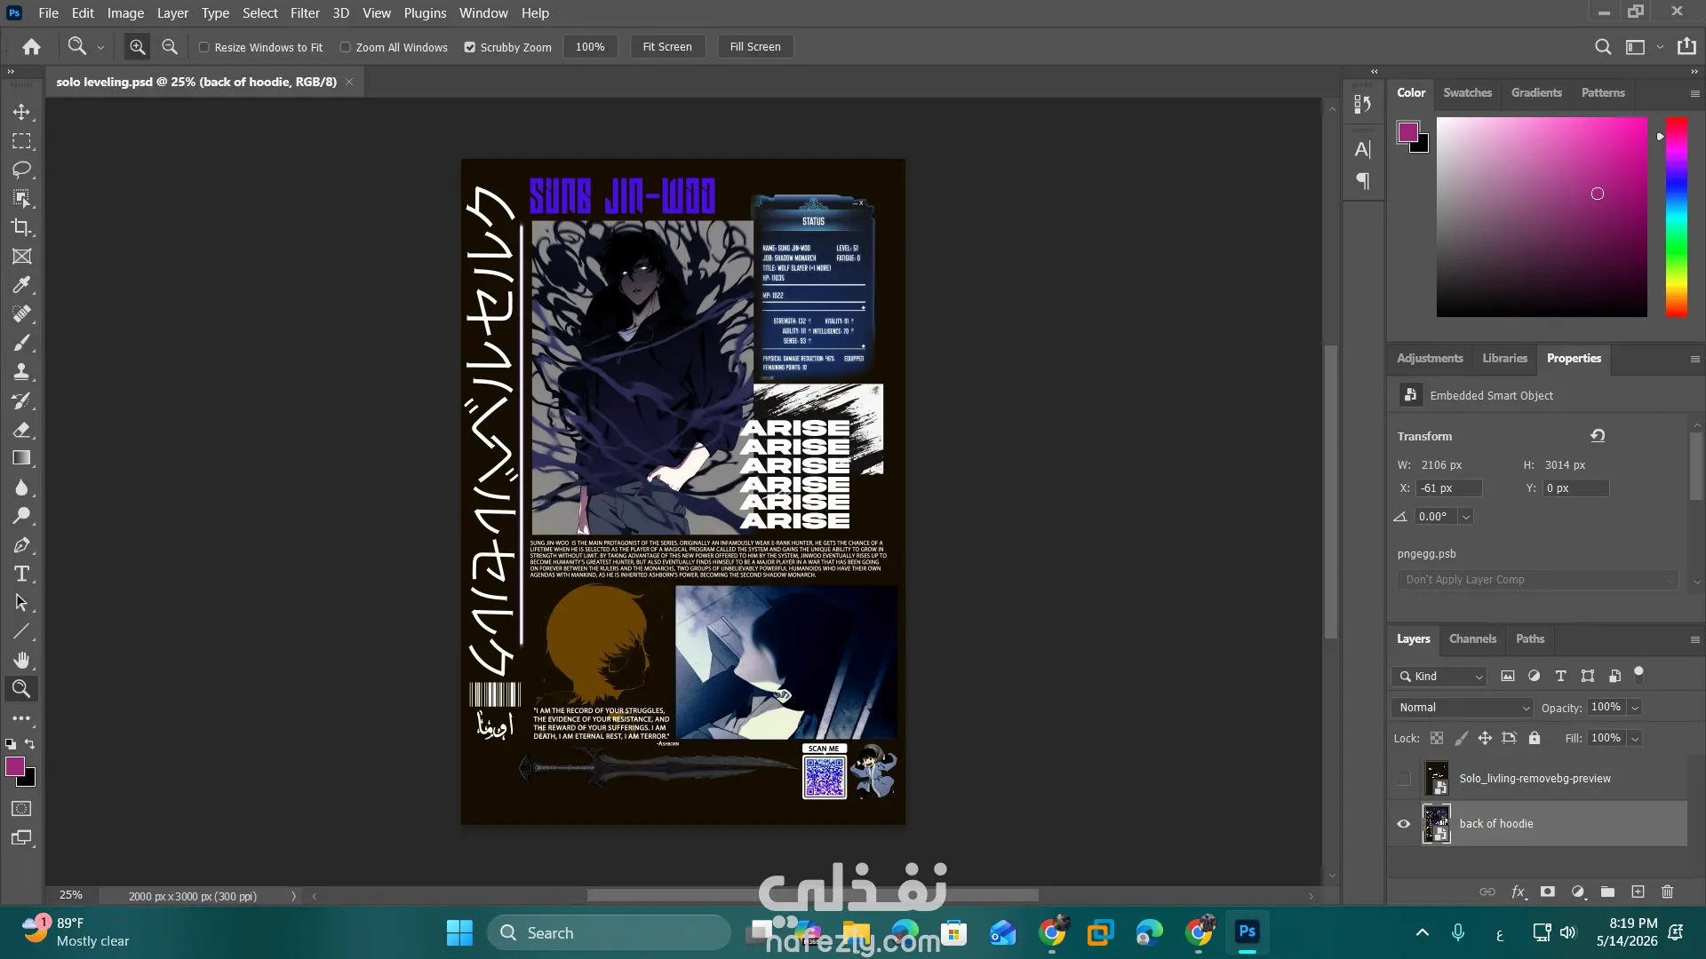Expand the Fill slider dropdown

(x=1635, y=738)
